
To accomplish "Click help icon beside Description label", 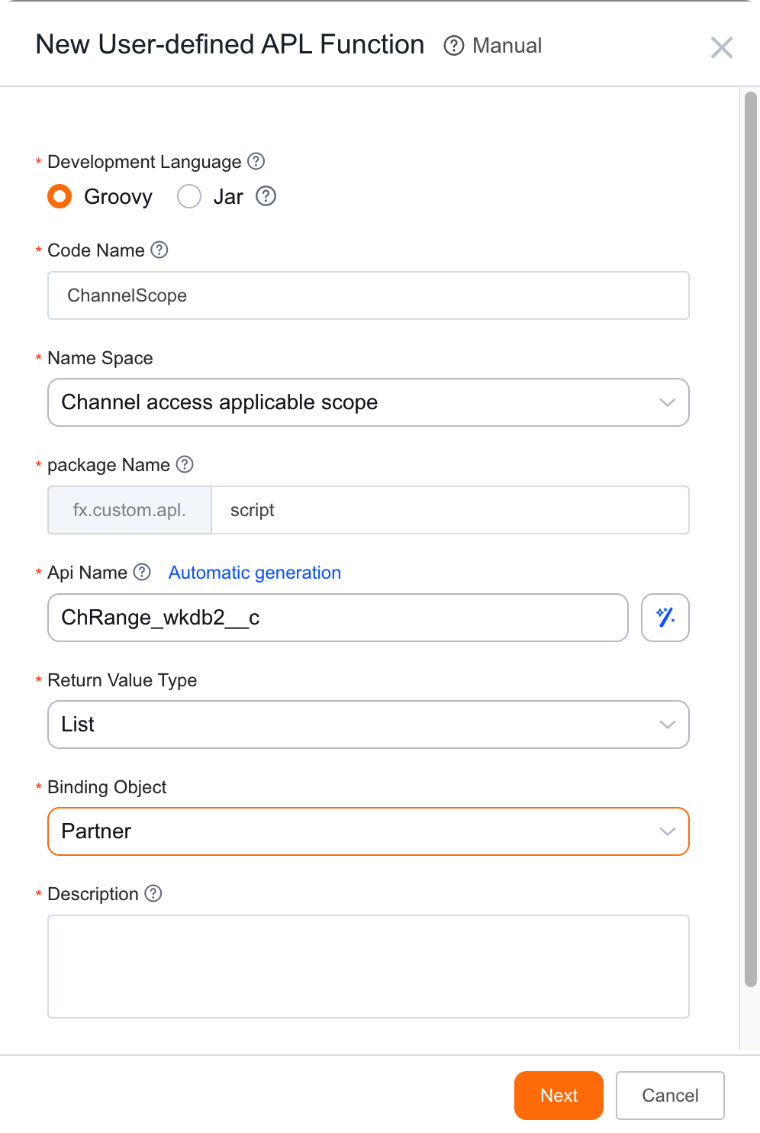I will [x=153, y=893].
